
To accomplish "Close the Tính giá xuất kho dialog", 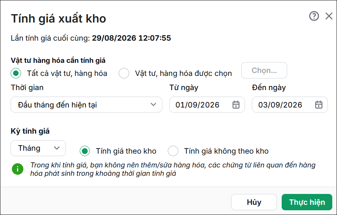I will pos(329,16).
